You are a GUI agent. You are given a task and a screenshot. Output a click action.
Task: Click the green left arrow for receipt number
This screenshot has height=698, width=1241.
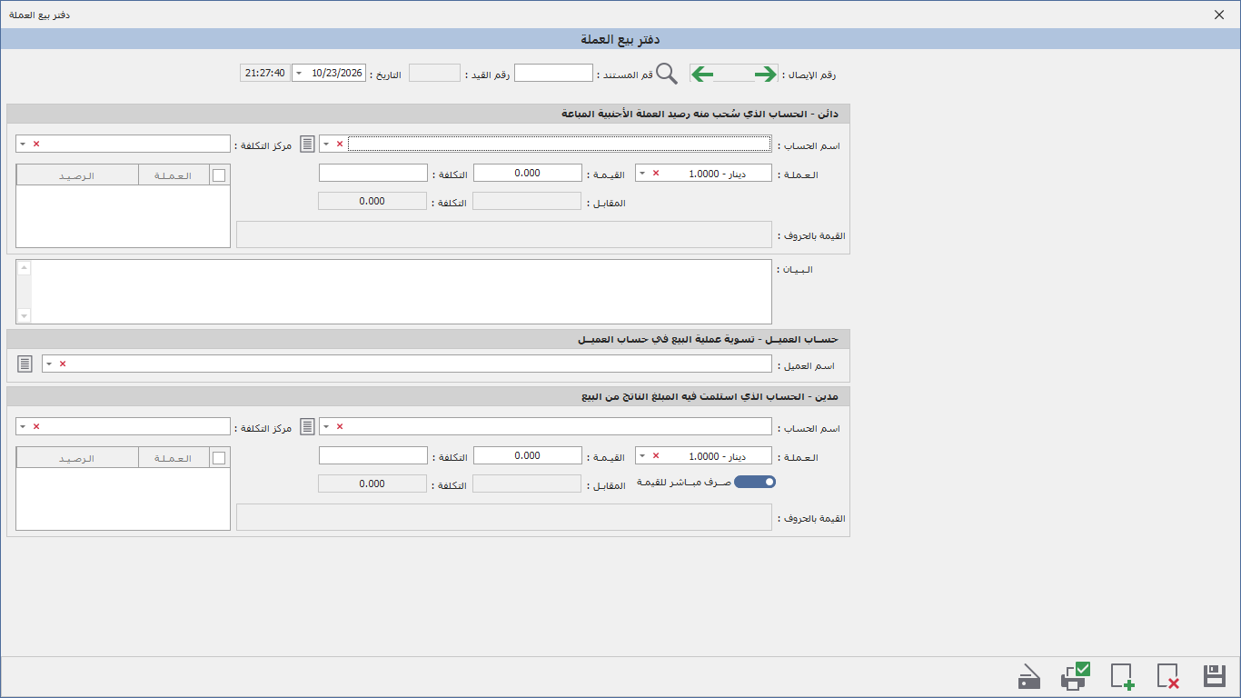point(702,74)
